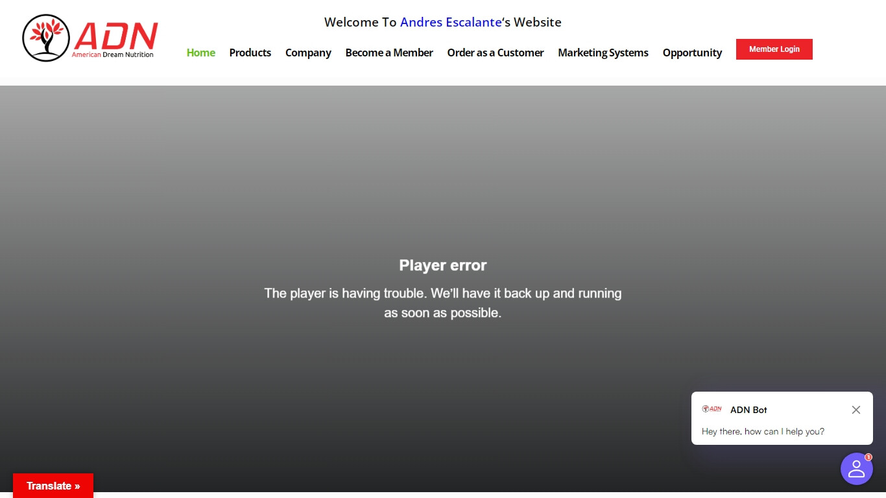Click the Player error message in video area
The width and height of the screenshot is (886, 498).
tap(442, 265)
